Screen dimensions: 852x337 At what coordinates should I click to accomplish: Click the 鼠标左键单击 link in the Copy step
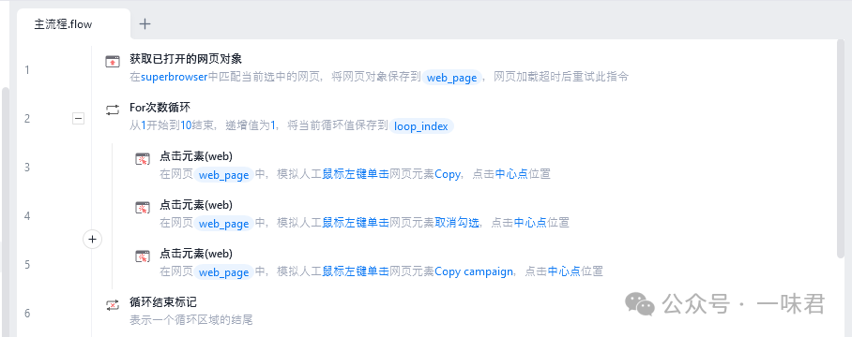tap(356, 174)
